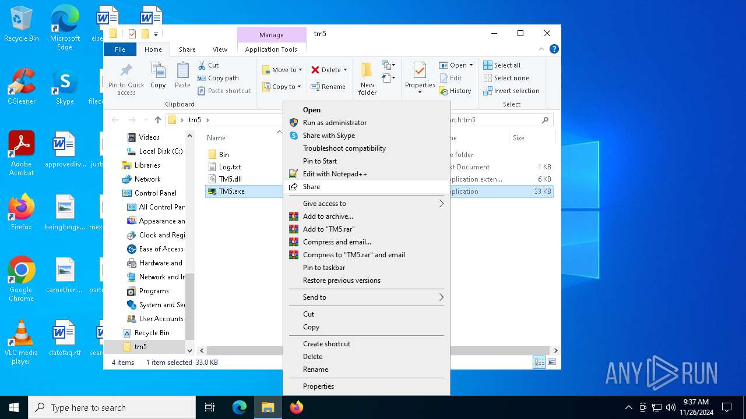Choose Edit with Notepad++
The image size is (746, 419).
pos(366,174)
